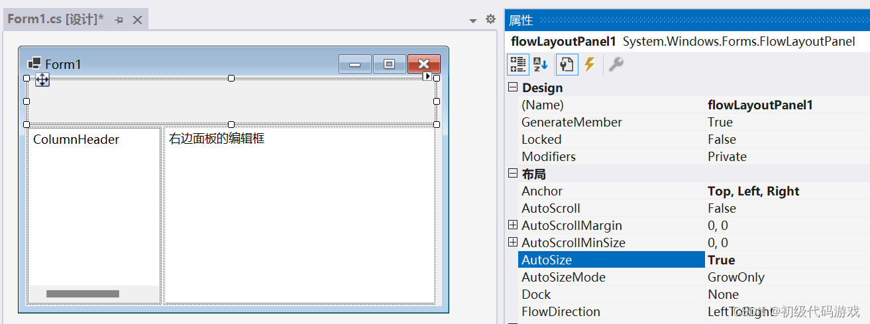Viewport: 870px width, 324px height.
Task: Pin the Form1.cs design tab
Action: click(119, 20)
